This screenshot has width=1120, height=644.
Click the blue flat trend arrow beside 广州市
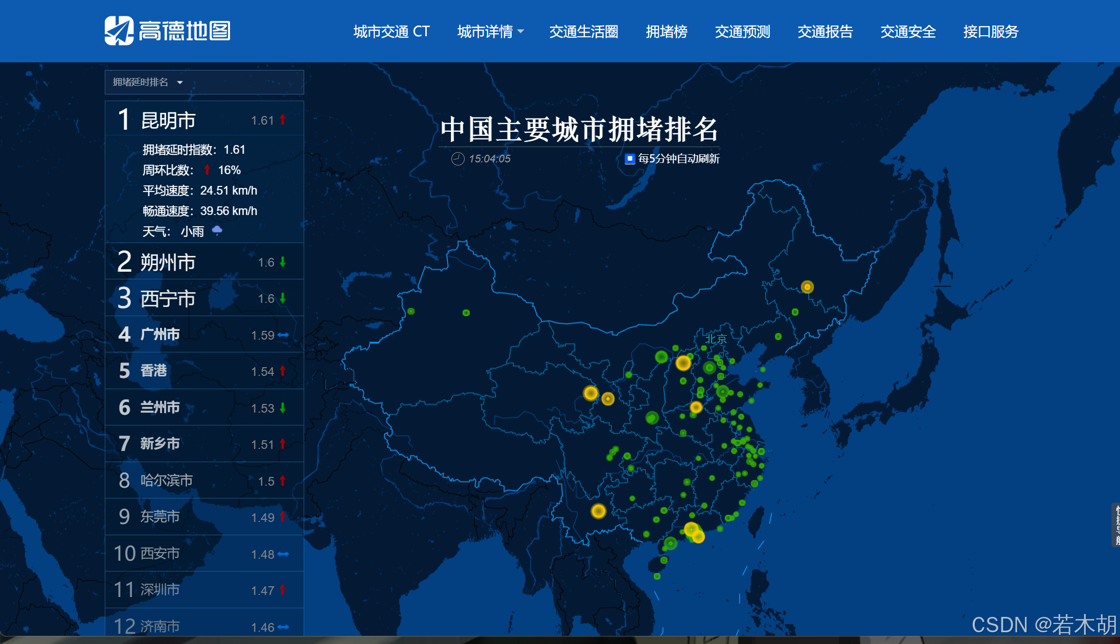tap(283, 335)
